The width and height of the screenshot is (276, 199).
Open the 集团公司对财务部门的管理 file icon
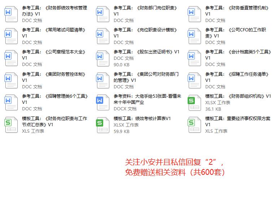[x=103, y=80]
